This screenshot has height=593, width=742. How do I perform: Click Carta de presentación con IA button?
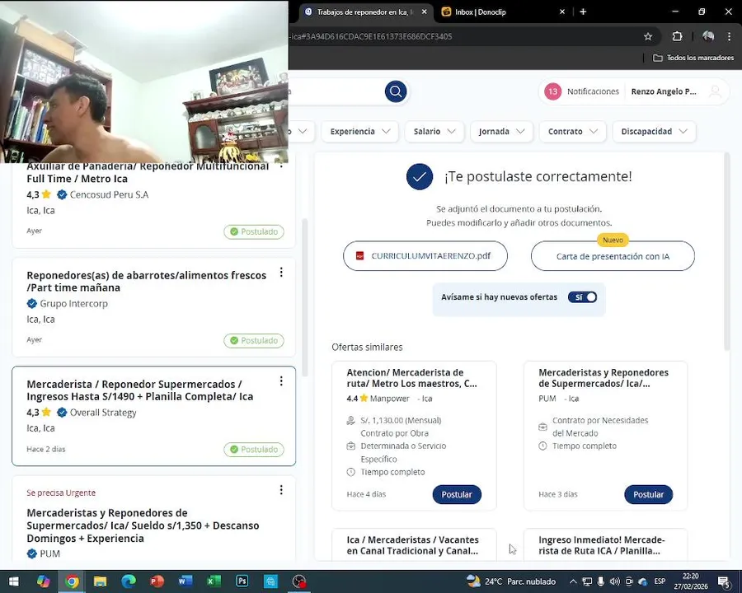[x=613, y=256]
